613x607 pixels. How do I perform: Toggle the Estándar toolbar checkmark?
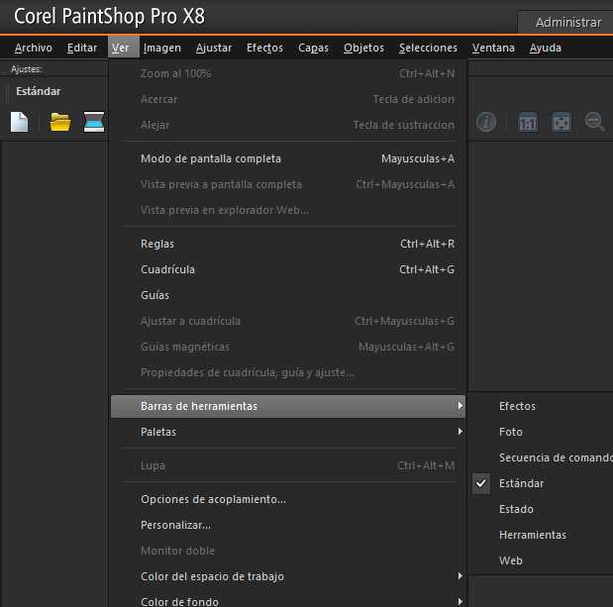[x=481, y=483]
